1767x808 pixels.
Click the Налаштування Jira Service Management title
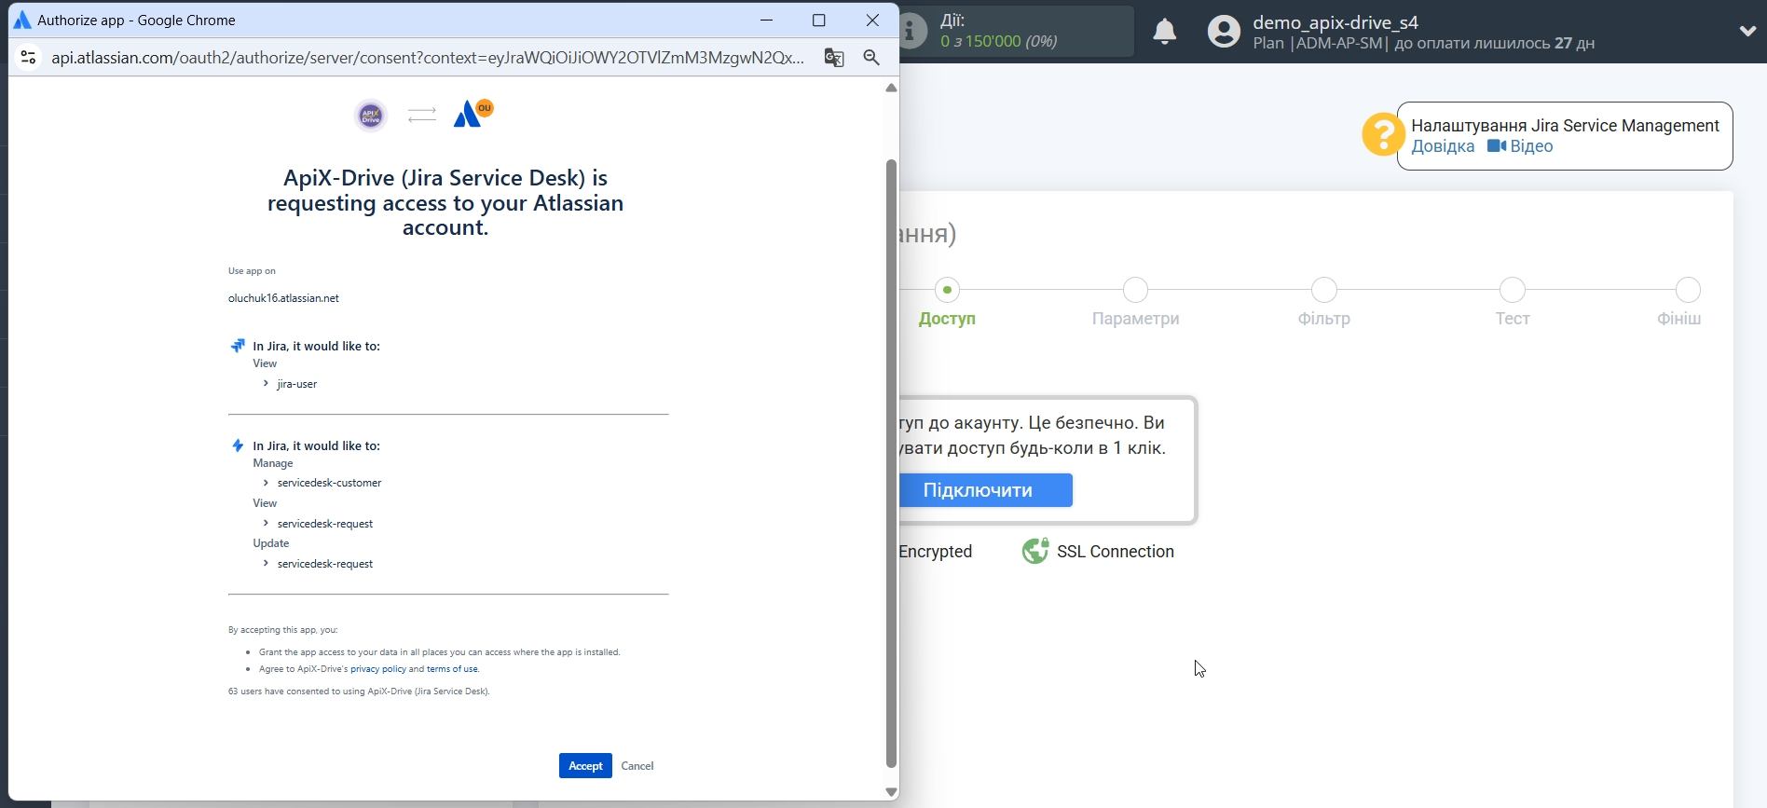[1566, 126]
